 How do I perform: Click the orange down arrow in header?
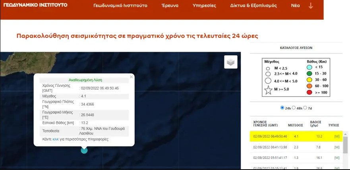[311, 6]
